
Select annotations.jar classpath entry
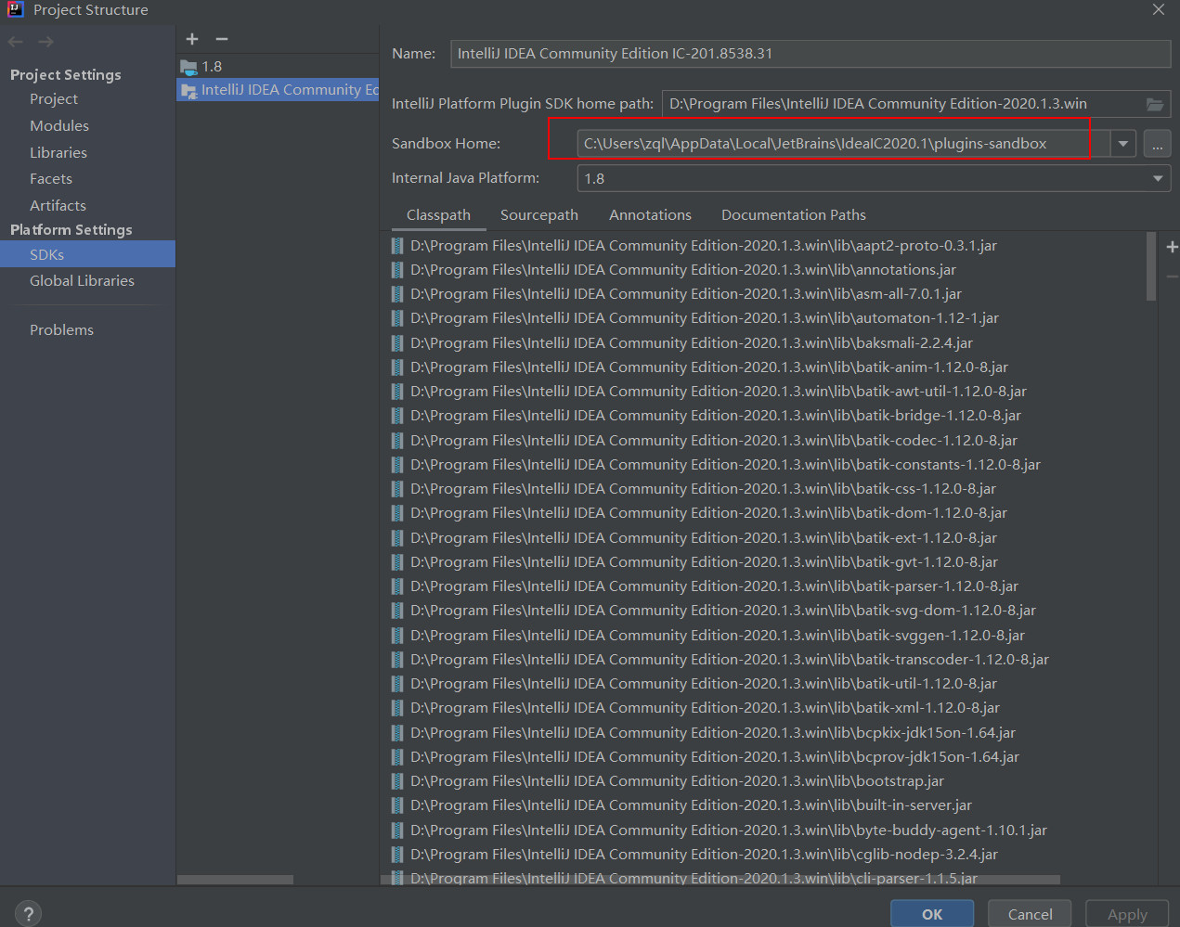(x=683, y=270)
